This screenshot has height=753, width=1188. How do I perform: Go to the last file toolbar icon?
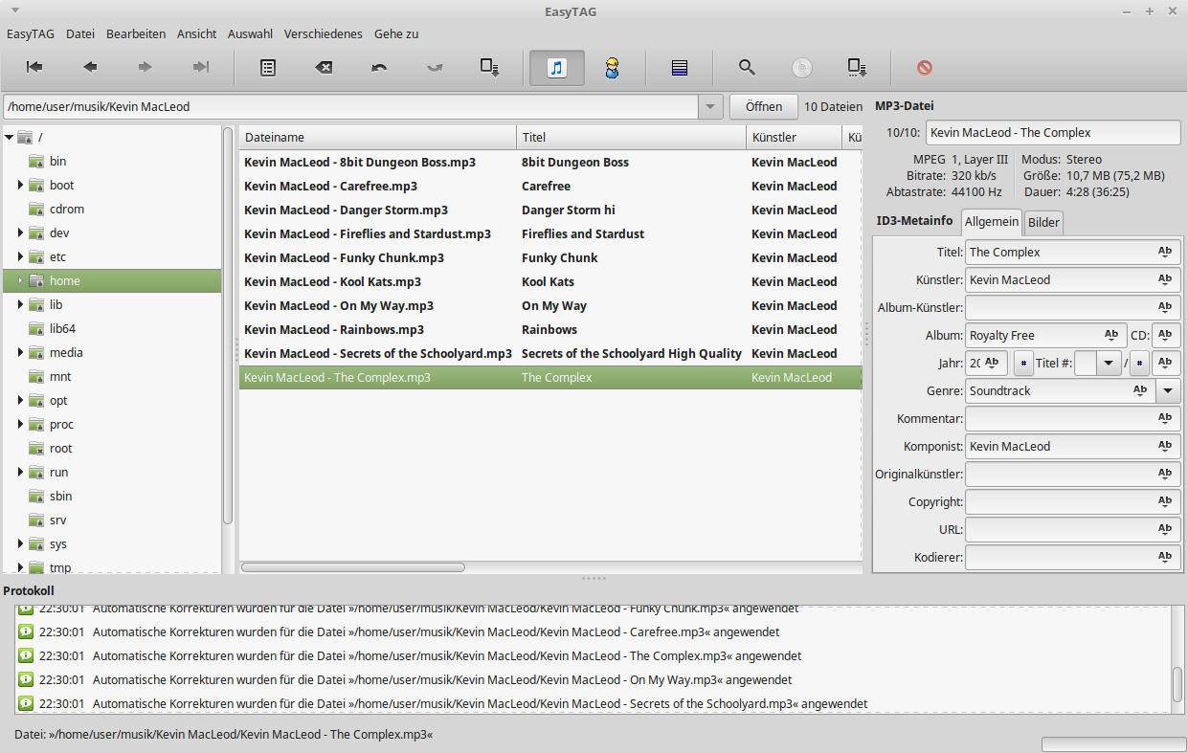coord(201,67)
